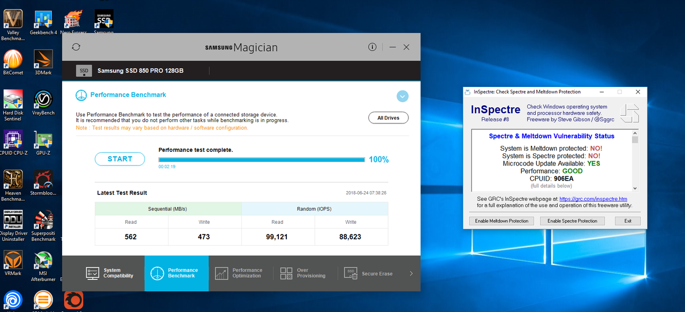Click the System is Meltdown protected line
Screen dimensions: 685x312
551,149
